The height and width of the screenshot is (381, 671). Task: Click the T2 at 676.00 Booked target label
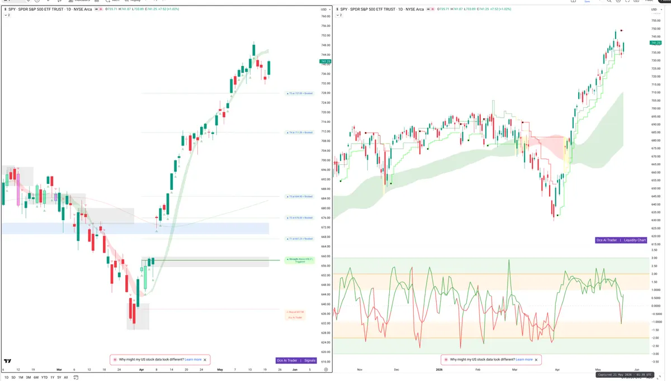pos(299,218)
